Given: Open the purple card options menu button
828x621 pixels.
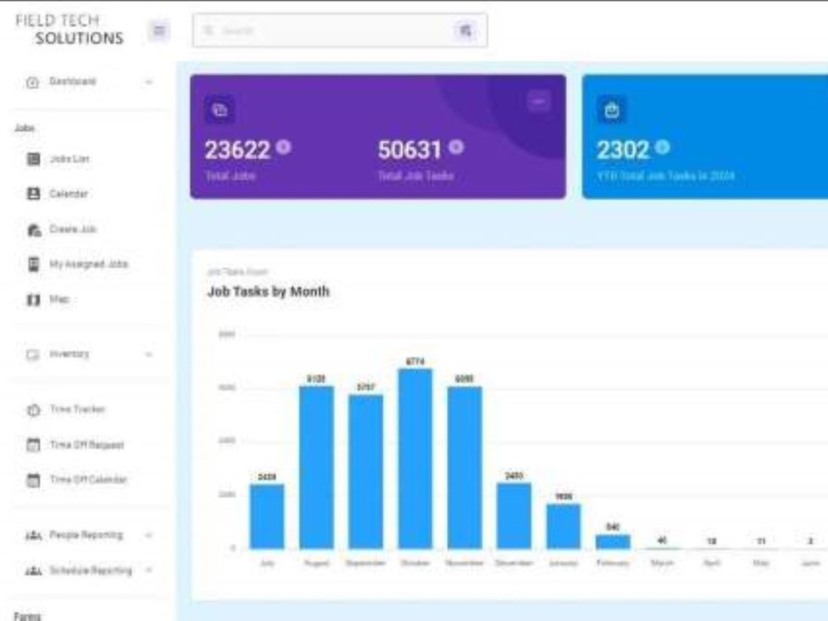Looking at the screenshot, I should [x=539, y=101].
